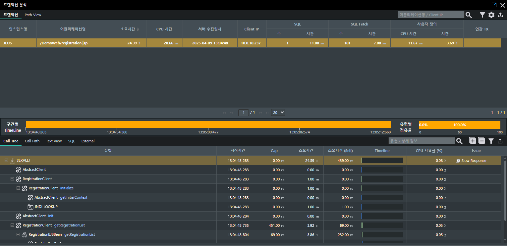Click the init method link
This screenshot has height=246, width=507.
[51, 216]
